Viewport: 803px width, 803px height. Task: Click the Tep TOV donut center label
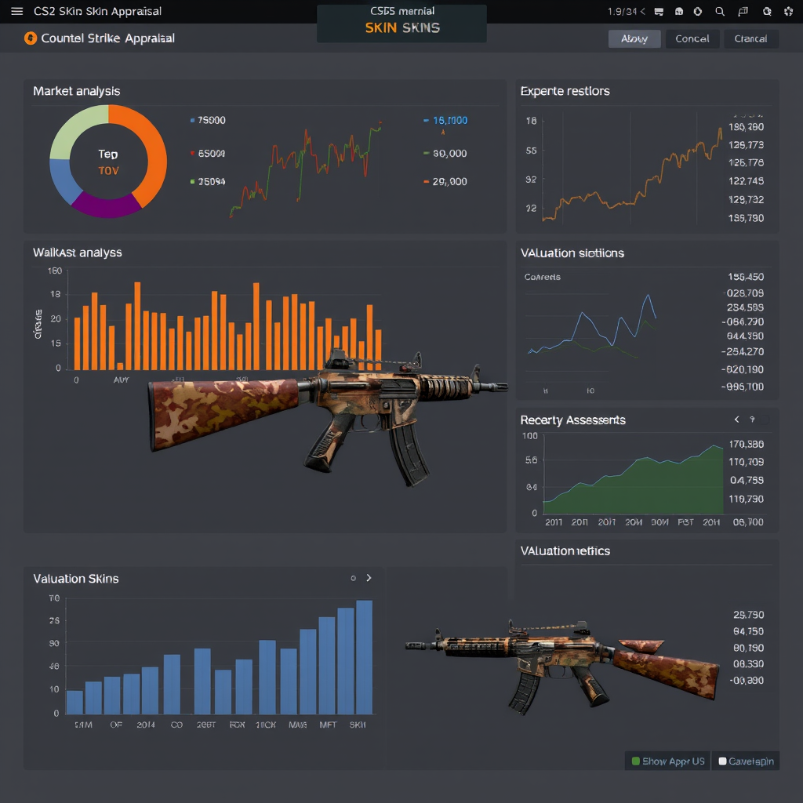coord(108,162)
